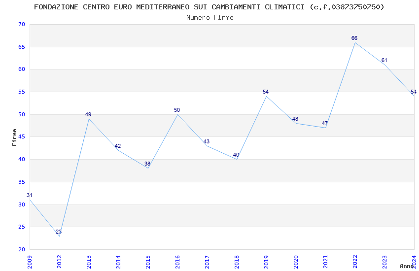Select the y-axis value 45
Image resolution: width=419 pixels, height=271 pixels.
(x=22, y=136)
